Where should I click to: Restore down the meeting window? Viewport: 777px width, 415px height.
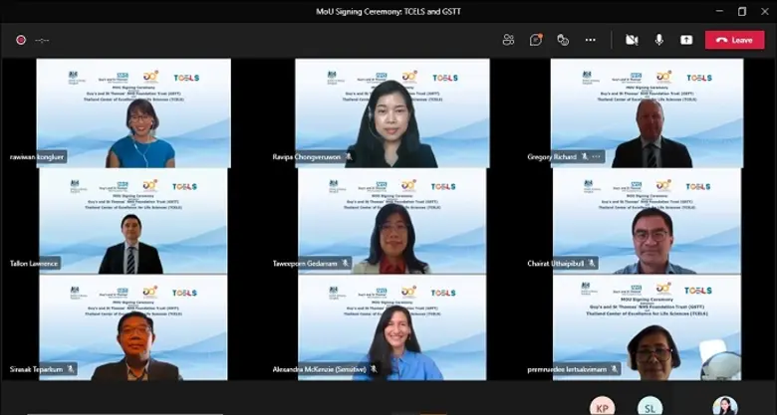(742, 11)
